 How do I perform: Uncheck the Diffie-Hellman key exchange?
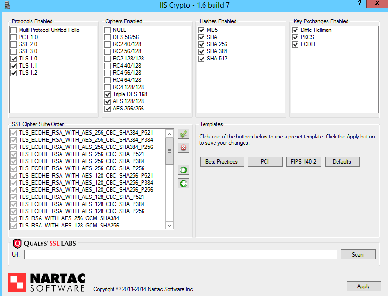click(x=295, y=30)
